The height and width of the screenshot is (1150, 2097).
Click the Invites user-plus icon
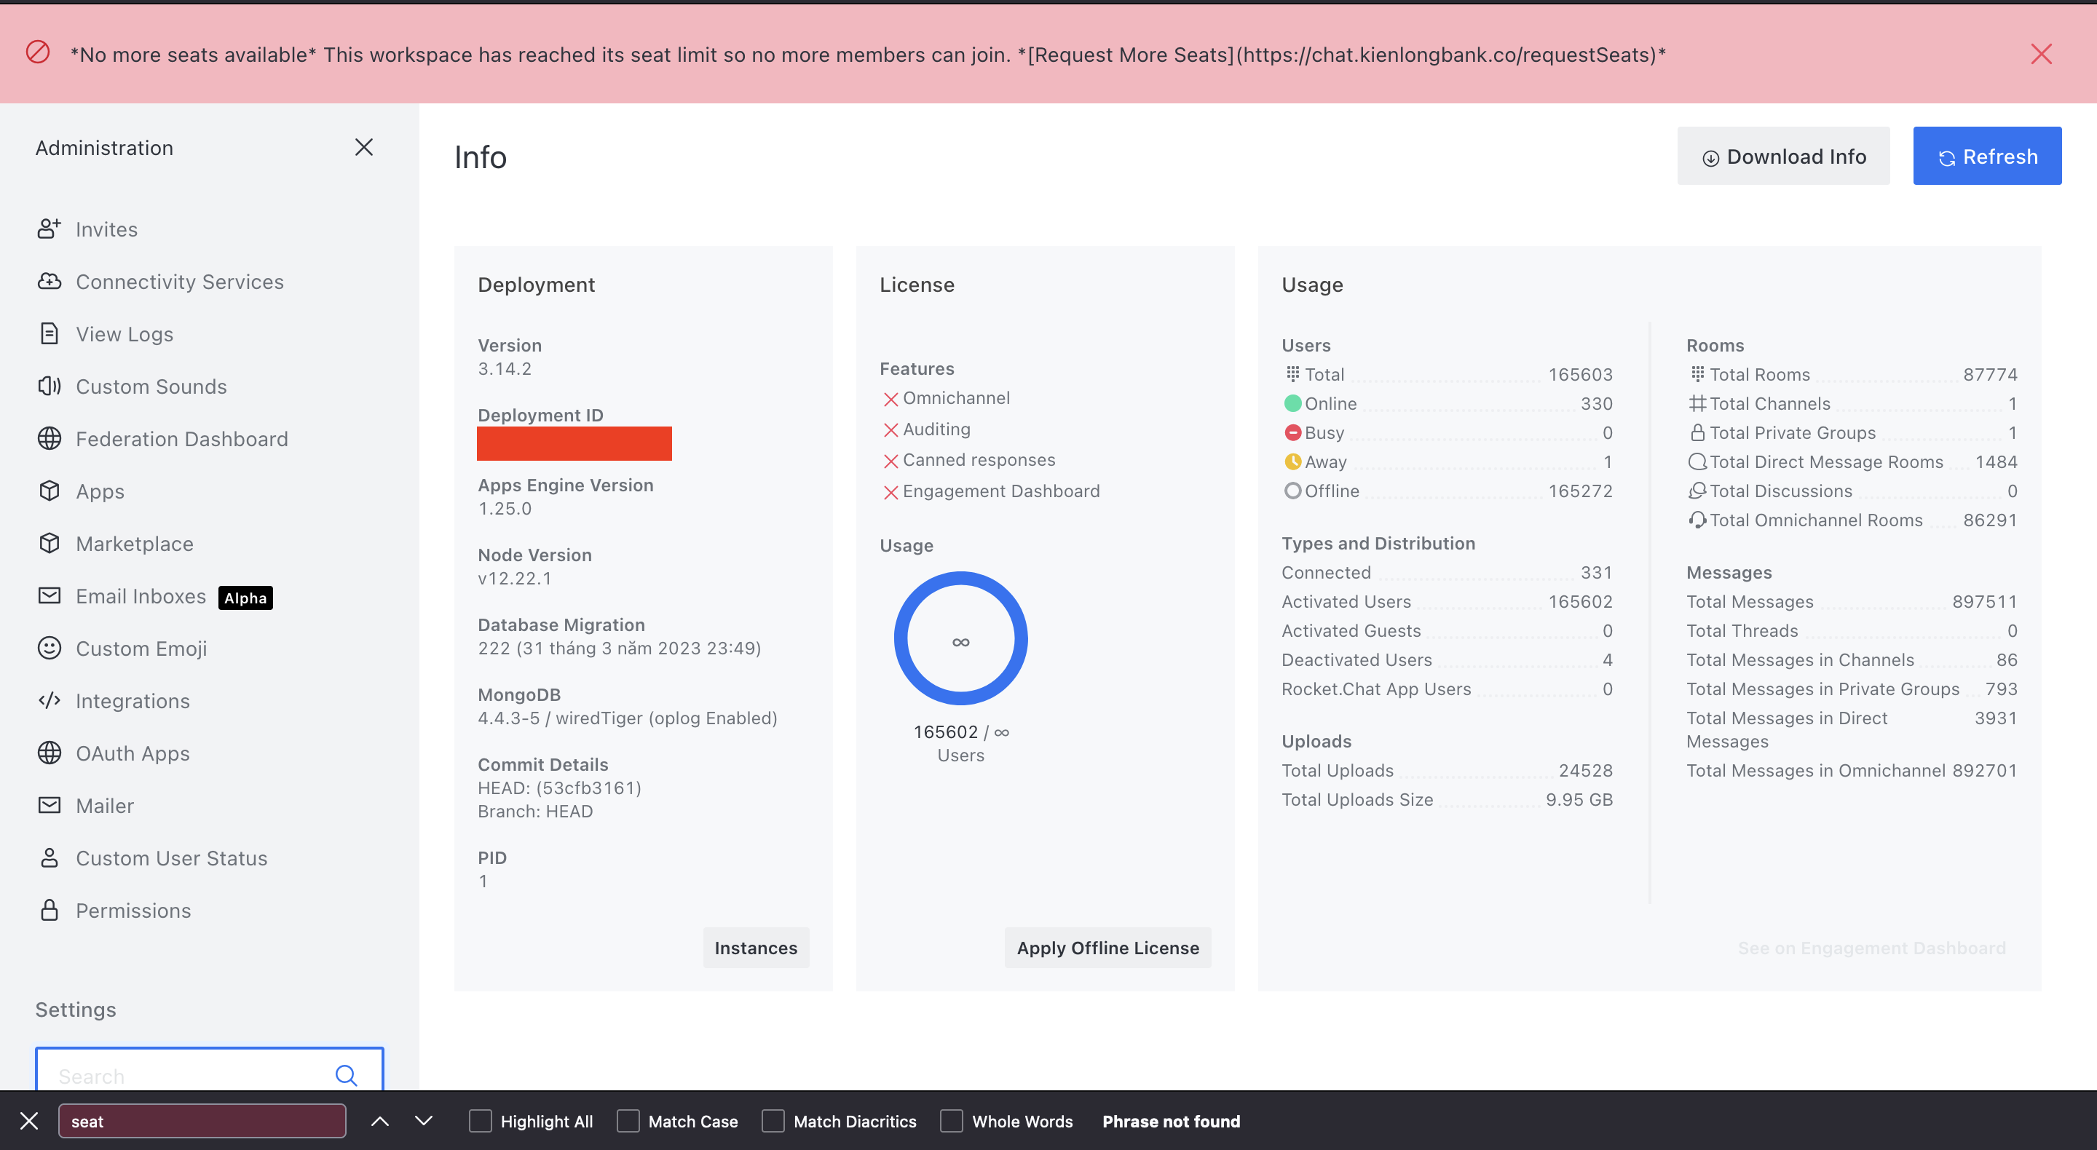pyautogui.click(x=49, y=229)
